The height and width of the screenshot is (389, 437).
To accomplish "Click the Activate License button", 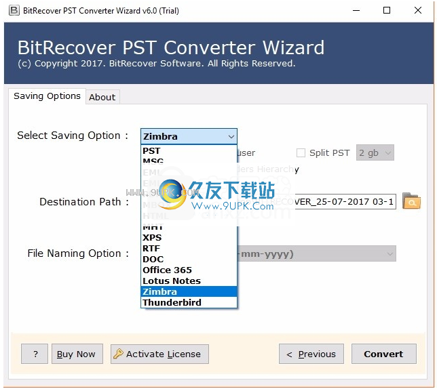I will click(x=159, y=354).
